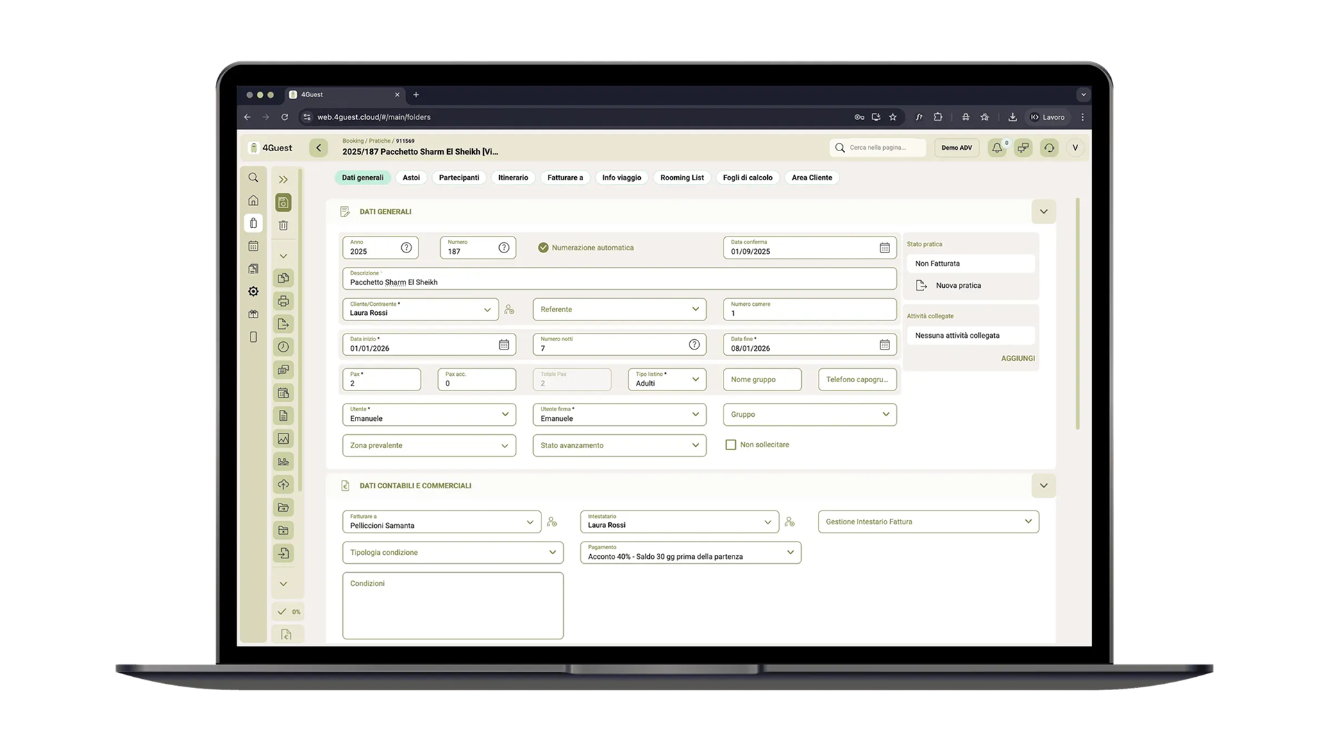Switch to the Rooming List tab

tap(682, 178)
